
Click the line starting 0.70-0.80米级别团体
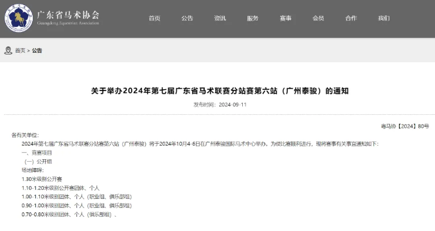click(x=69, y=215)
